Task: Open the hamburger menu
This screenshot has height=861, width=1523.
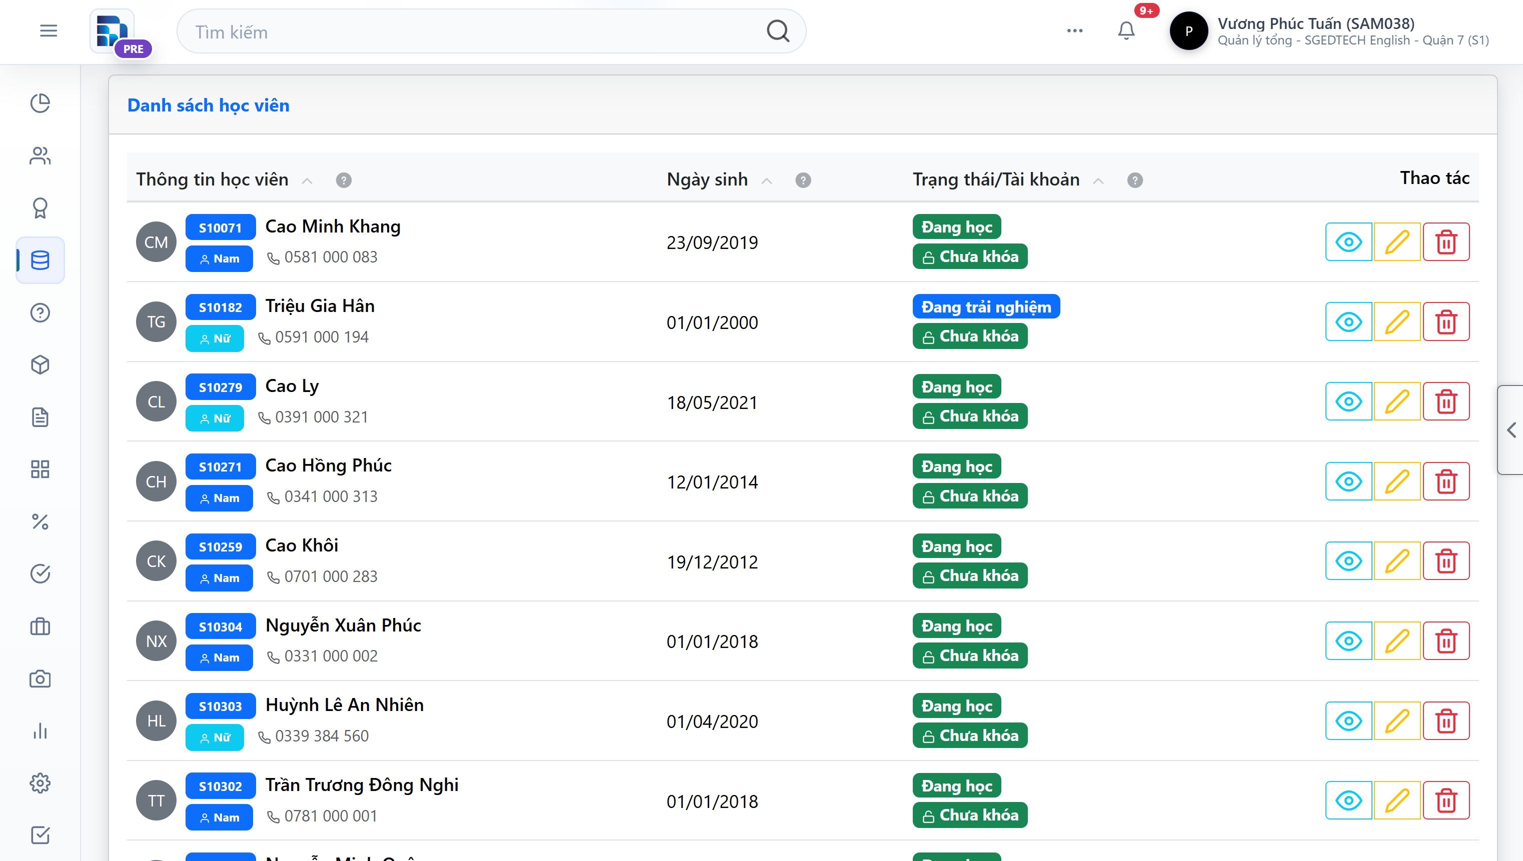Action: point(49,31)
